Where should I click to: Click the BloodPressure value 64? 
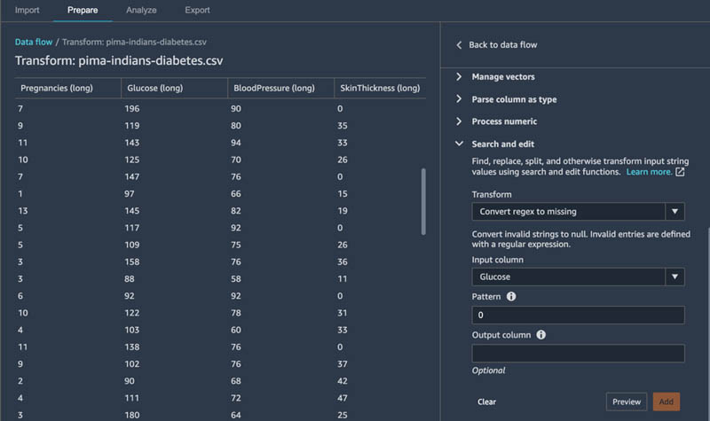click(236, 415)
